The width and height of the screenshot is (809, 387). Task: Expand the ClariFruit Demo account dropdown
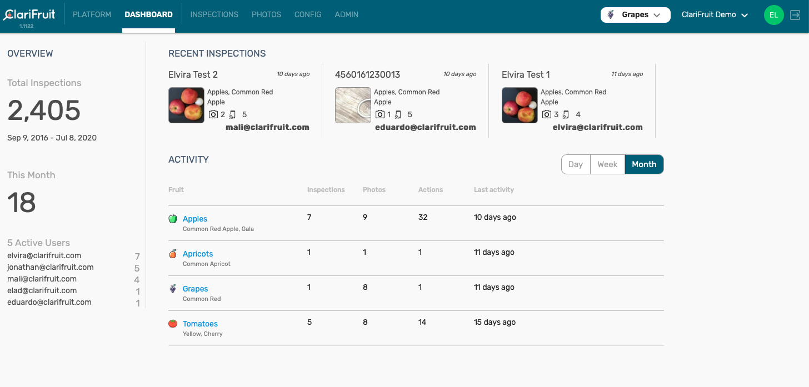click(x=715, y=15)
